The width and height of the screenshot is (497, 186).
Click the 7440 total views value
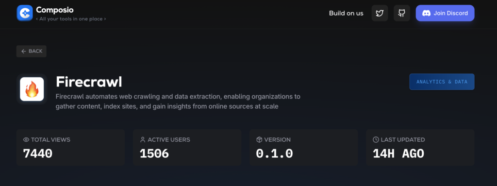(38, 153)
